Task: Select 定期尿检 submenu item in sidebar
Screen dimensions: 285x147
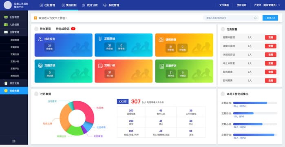Action: point(15,47)
